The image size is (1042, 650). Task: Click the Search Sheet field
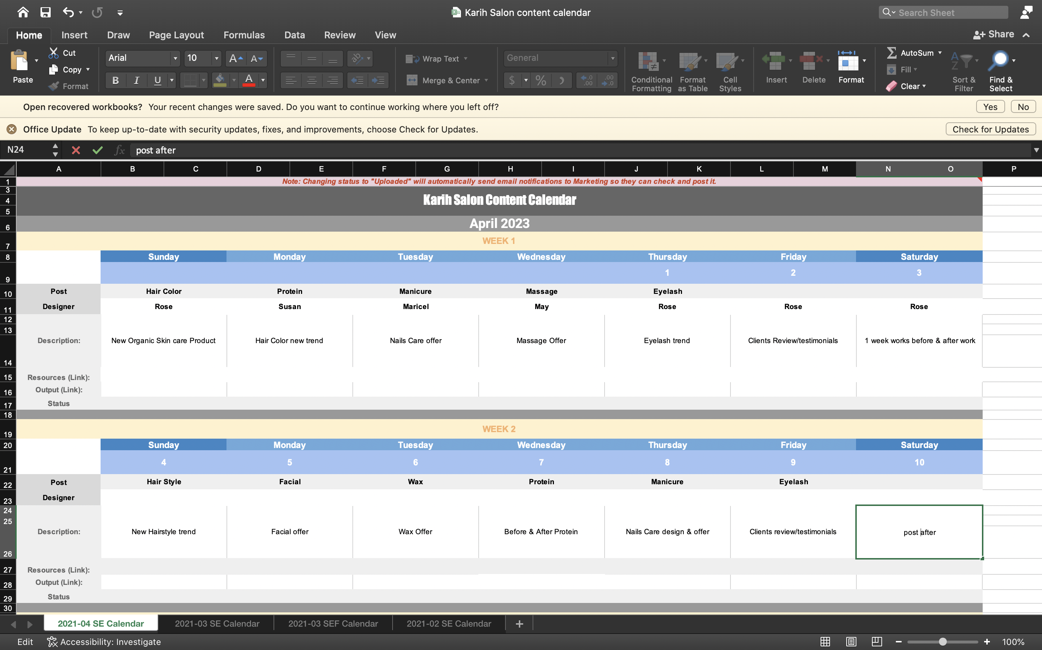coord(943,12)
